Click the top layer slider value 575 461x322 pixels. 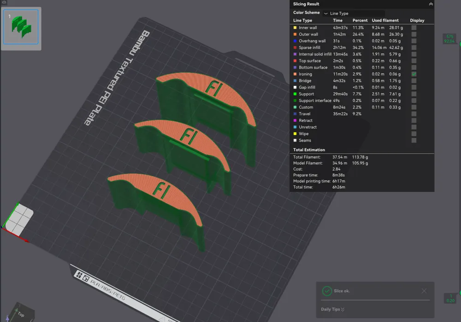449,36
